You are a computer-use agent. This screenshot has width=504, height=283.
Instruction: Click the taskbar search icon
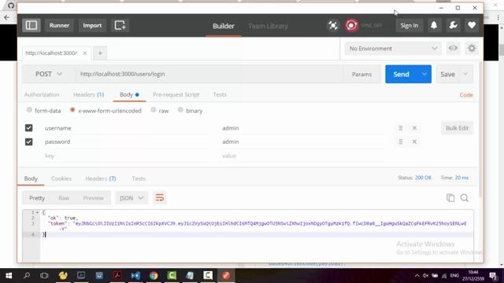tap(27, 276)
